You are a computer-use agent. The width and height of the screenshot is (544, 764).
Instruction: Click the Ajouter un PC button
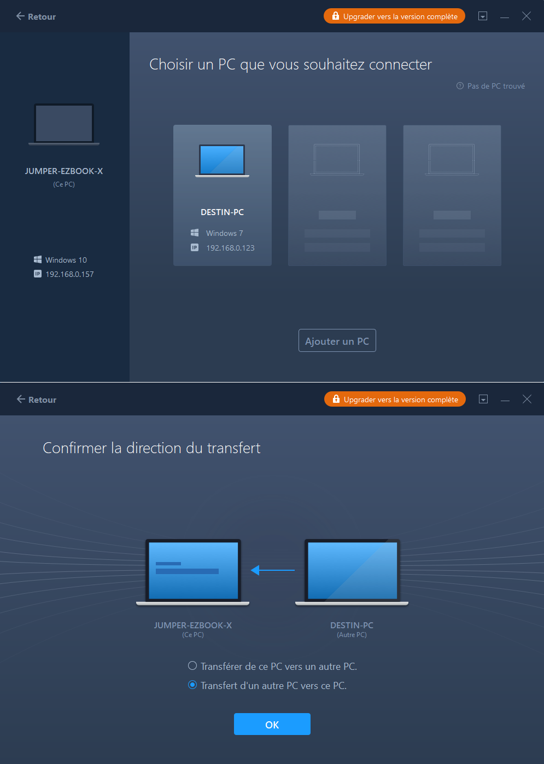click(x=337, y=340)
